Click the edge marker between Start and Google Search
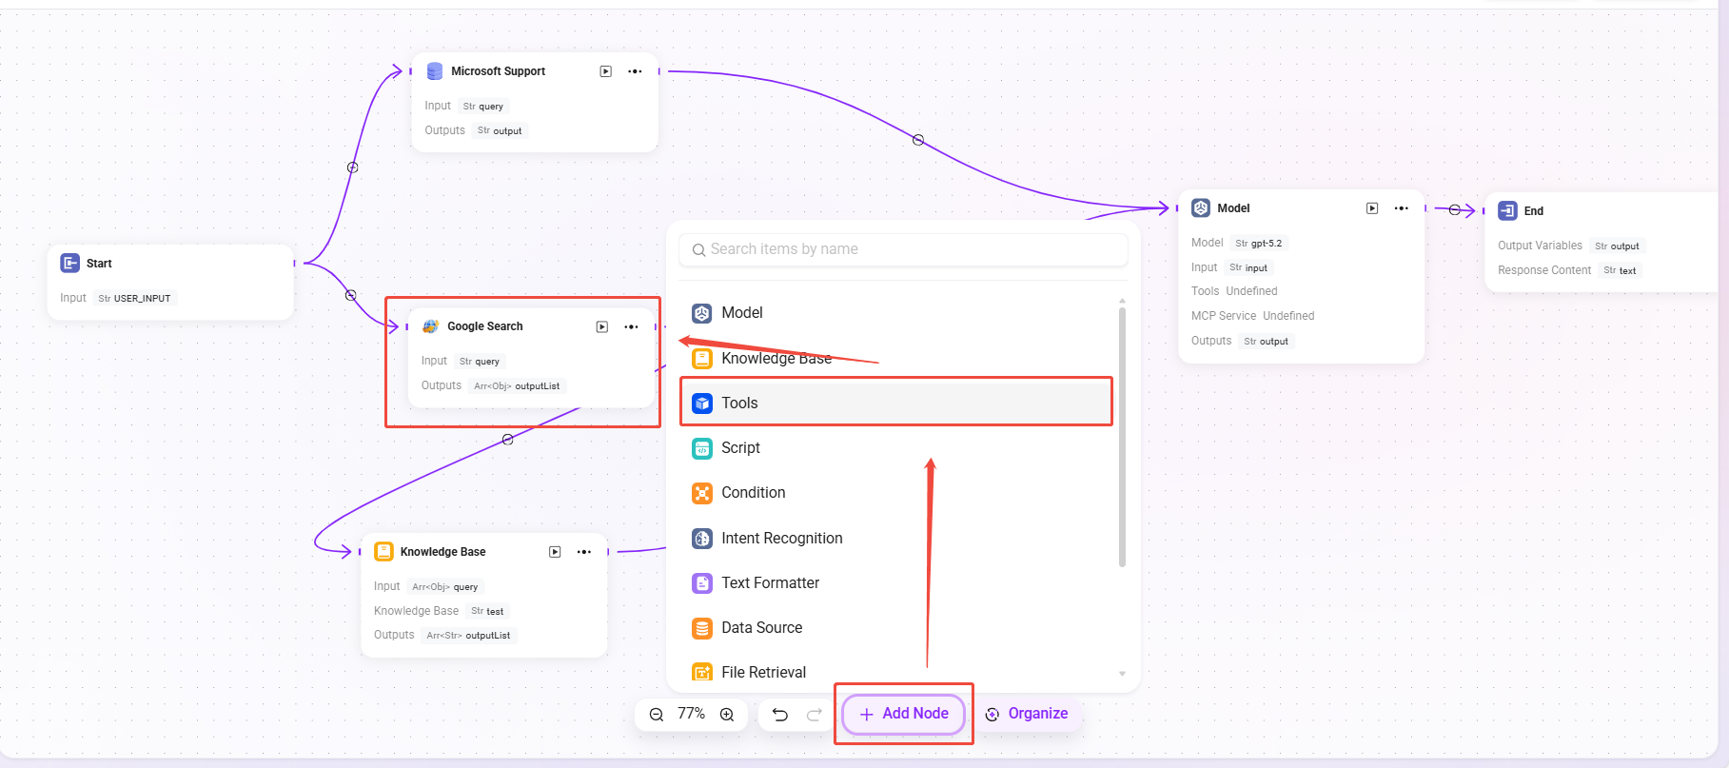Screen dimensions: 1729x768 [x=351, y=295]
